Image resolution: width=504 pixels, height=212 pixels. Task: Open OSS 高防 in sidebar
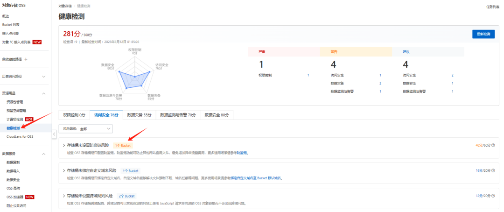click(x=13, y=188)
